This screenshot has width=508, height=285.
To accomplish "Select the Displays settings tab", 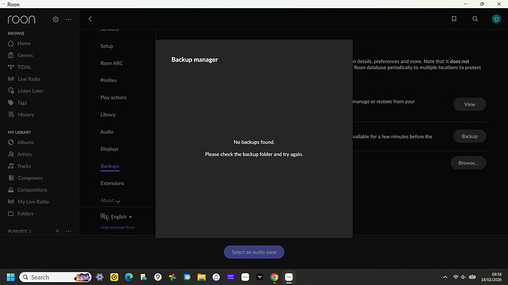I will [x=109, y=148].
